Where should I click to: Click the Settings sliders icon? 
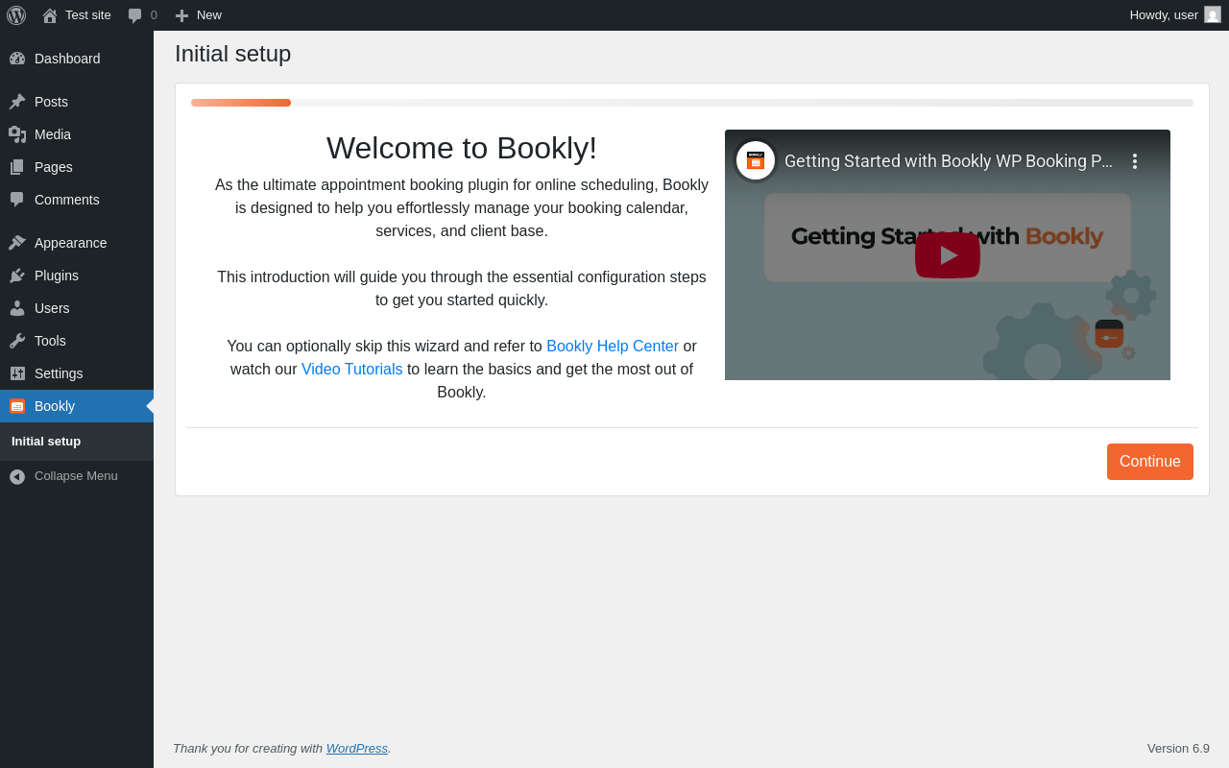17,373
